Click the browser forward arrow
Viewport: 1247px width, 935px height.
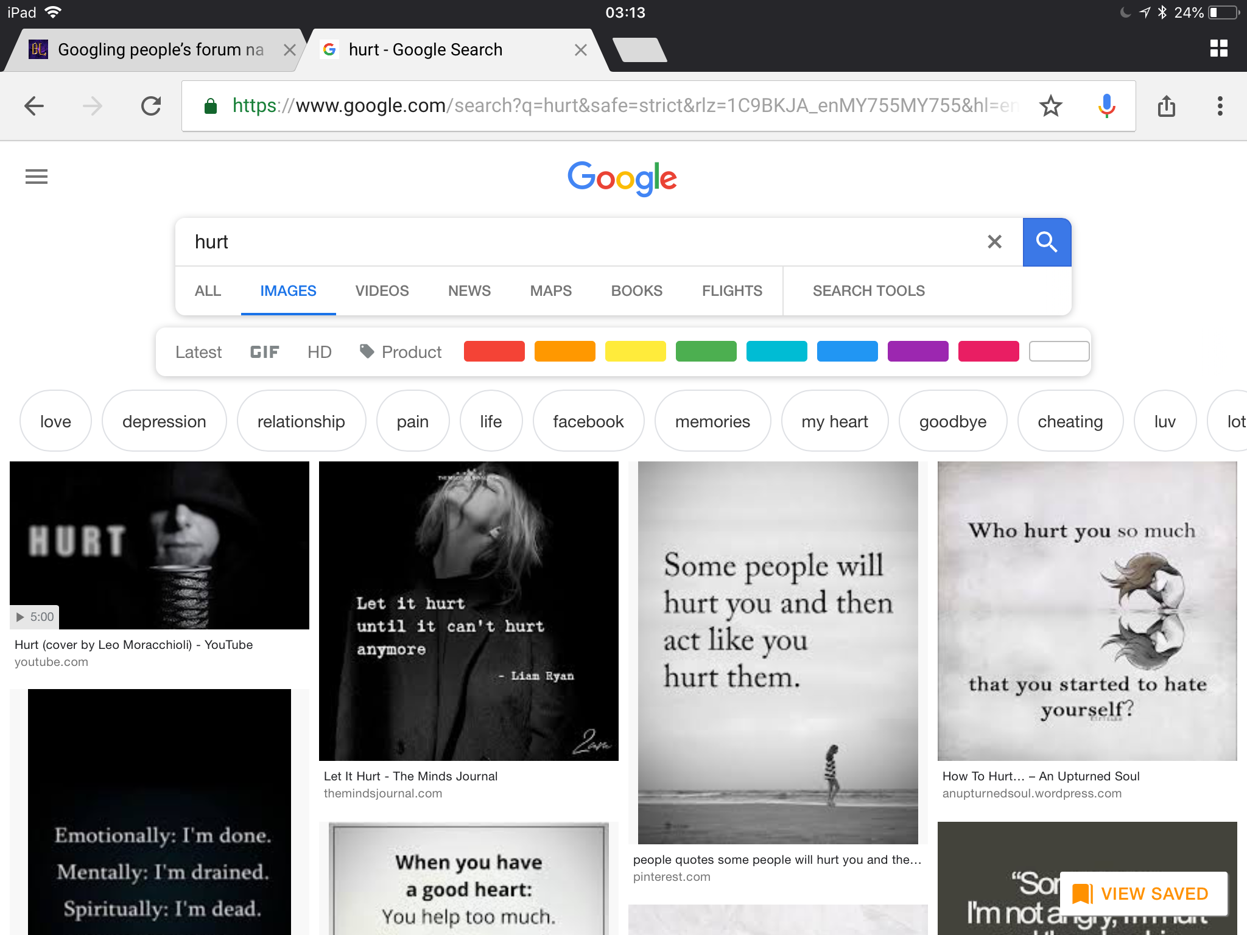[93, 106]
